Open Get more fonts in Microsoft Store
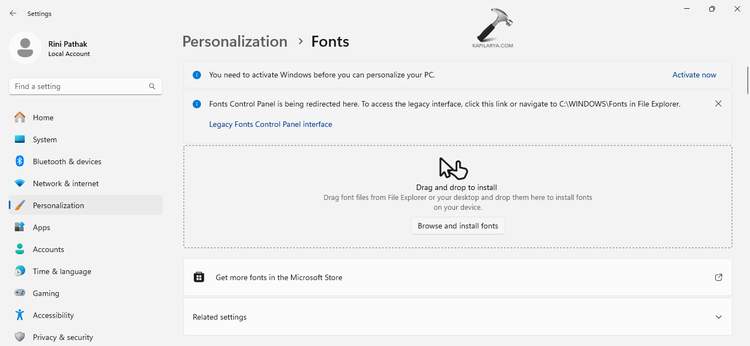Screen dimensions: 750x346 coord(278,277)
